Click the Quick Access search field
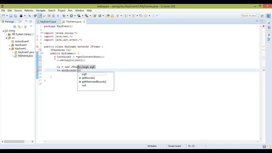 point(249,16)
